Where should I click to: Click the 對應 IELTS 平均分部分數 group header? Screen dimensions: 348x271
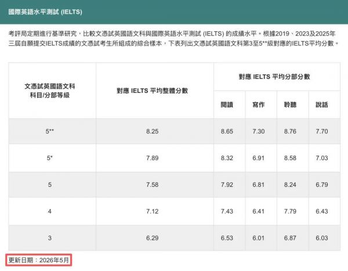click(274, 77)
